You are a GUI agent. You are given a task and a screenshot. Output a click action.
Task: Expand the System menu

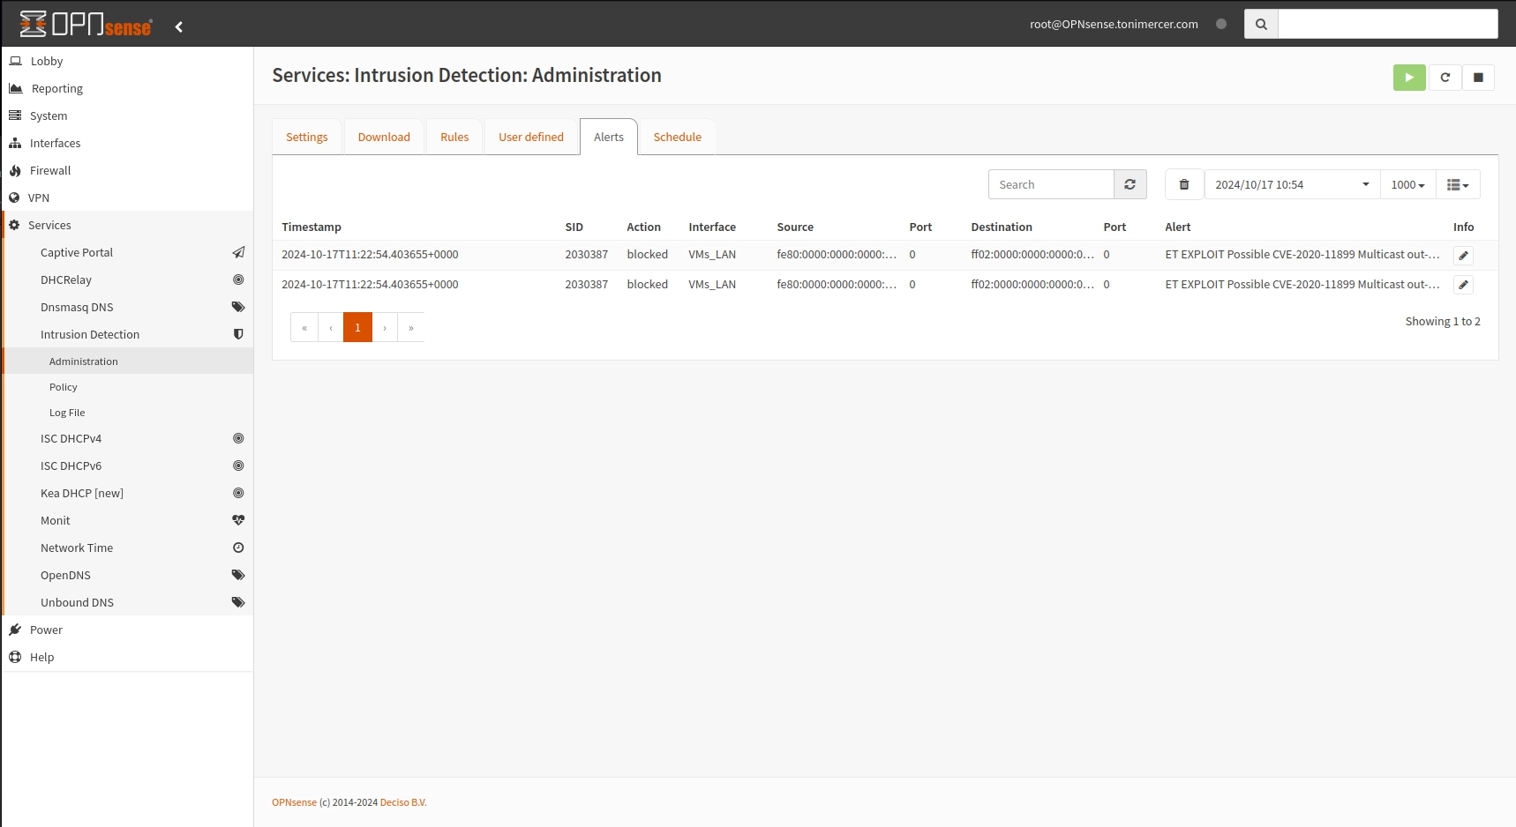tap(127, 115)
